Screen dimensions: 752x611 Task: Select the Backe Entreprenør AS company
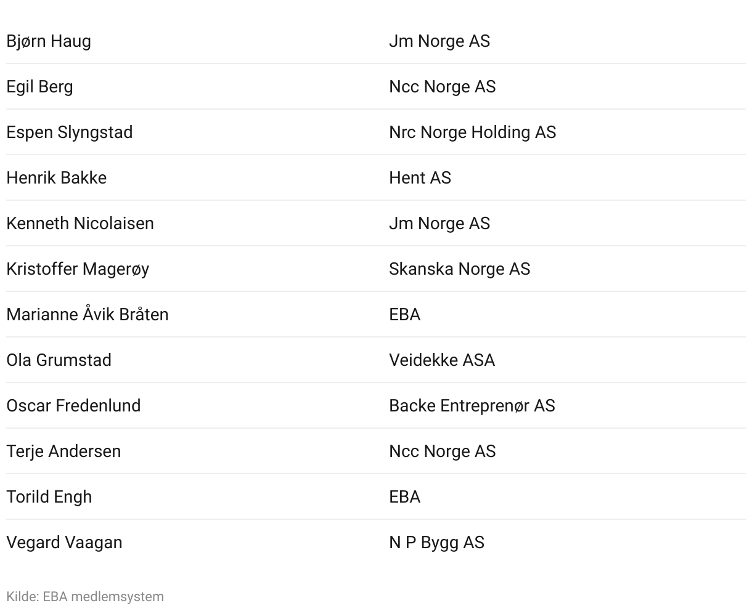pyautogui.click(x=472, y=406)
